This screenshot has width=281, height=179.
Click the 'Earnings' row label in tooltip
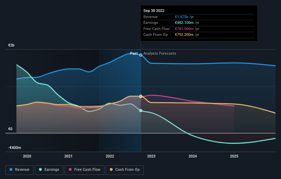[151, 23]
